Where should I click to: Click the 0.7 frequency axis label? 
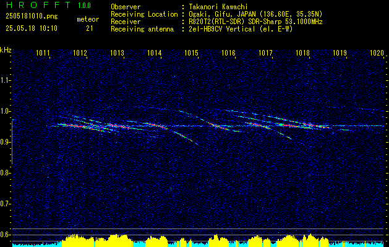tap(5, 204)
